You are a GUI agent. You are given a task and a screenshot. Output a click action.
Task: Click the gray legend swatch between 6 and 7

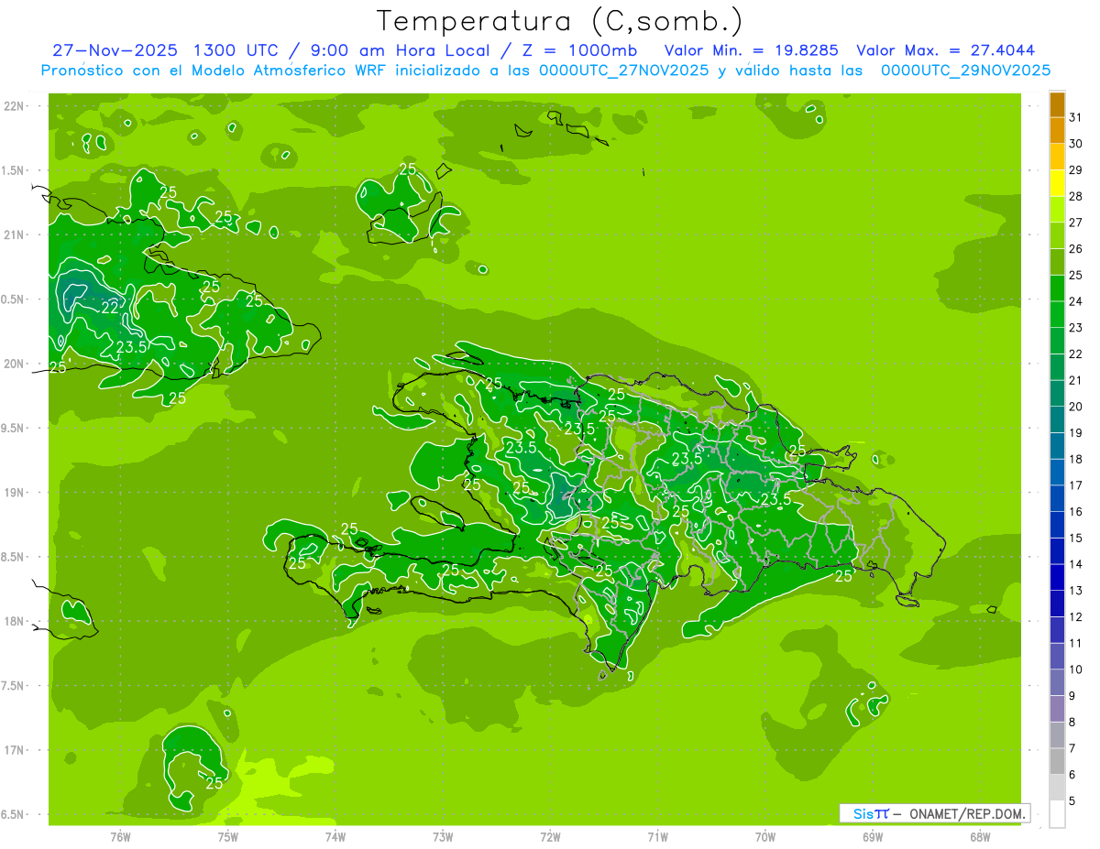pos(1057,761)
